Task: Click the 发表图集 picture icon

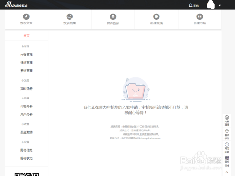Action: click(x=70, y=16)
